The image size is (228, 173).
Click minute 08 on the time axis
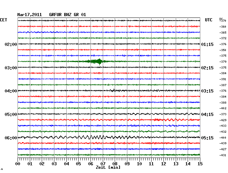click(x=115, y=164)
